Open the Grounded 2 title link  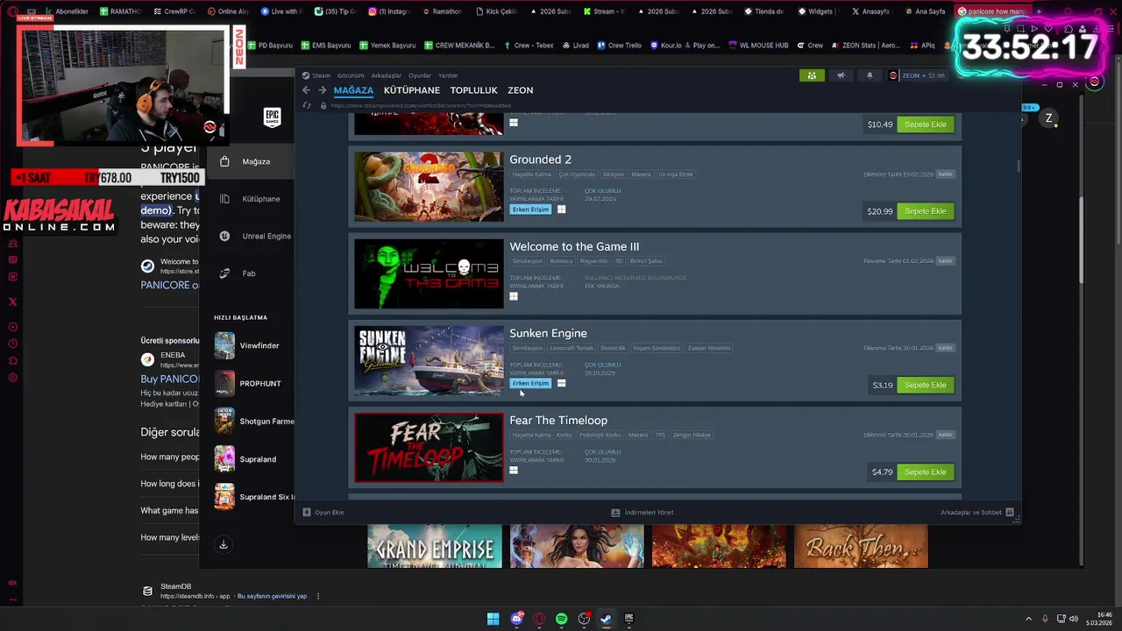[x=540, y=160]
